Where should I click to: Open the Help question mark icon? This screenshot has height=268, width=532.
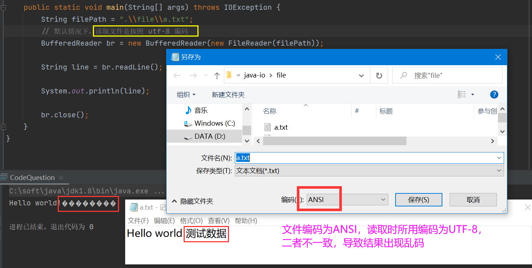[494, 95]
